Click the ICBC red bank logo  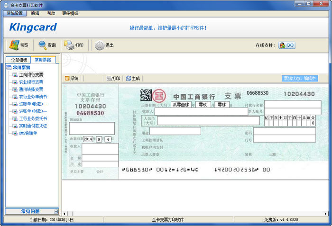coord(159,96)
